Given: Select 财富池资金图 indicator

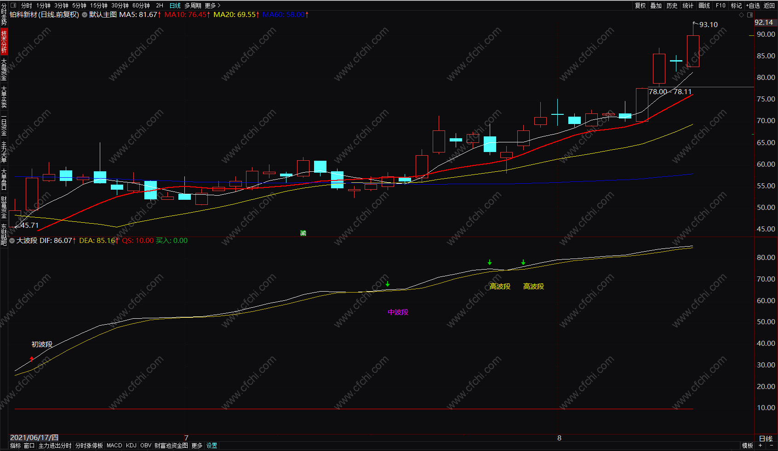Looking at the screenshot, I should tap(171, 445).
